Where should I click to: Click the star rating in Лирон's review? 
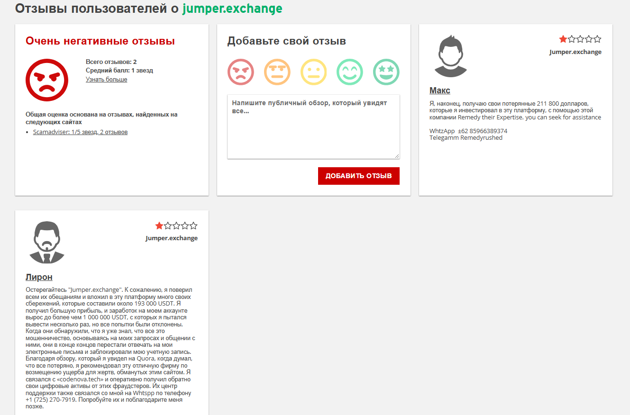tap(176, 226)
